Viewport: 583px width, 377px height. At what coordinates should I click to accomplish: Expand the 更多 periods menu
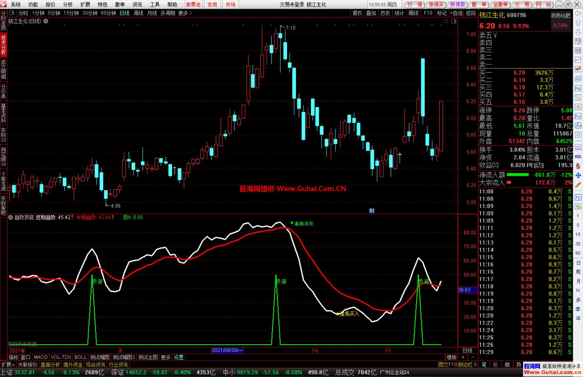[x=185, y=13]
